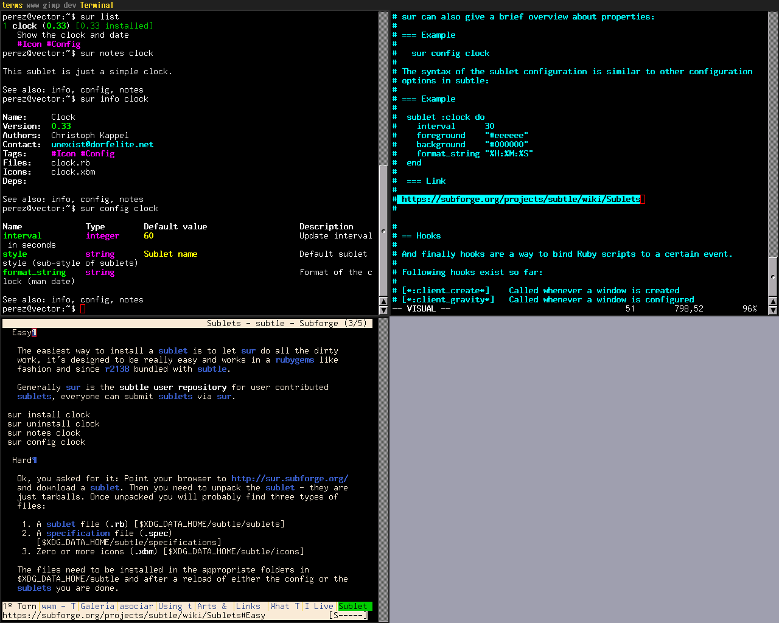779x623 pixels.
Task: Follow the "sublet" link in "A sublet file"
Action: click(x=61, y=524)
